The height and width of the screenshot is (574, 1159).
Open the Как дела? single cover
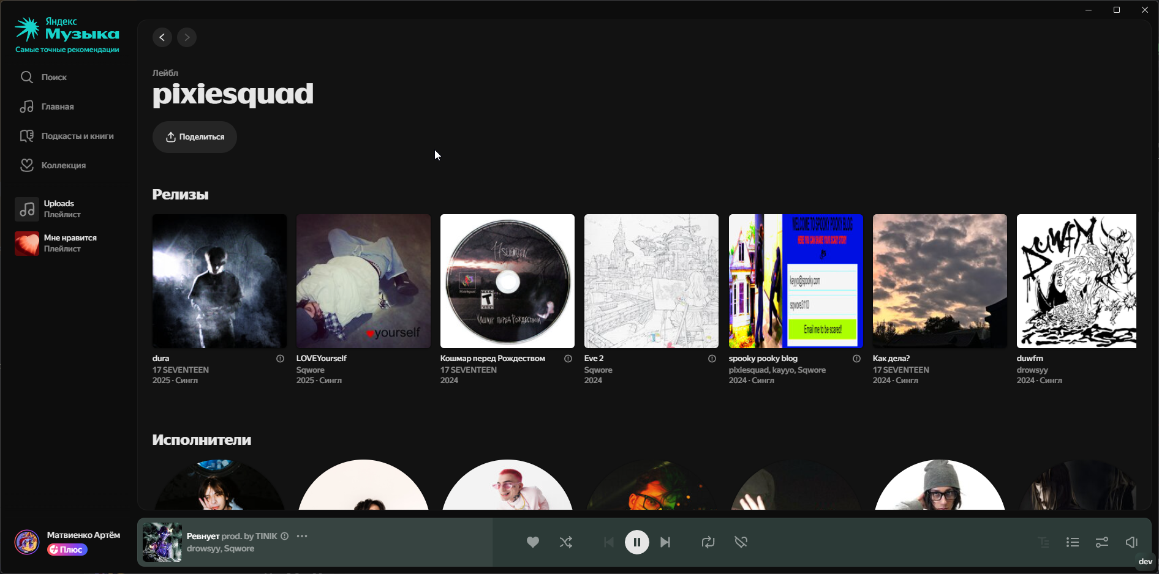(940, 281)
